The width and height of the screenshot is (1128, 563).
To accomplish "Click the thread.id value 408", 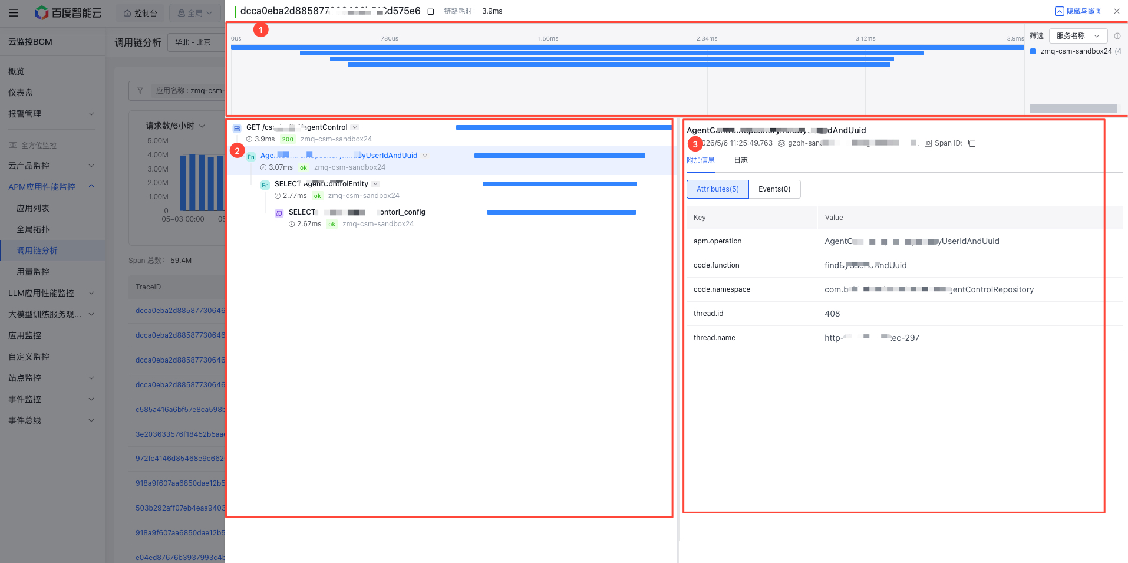I will click(832, 314).
